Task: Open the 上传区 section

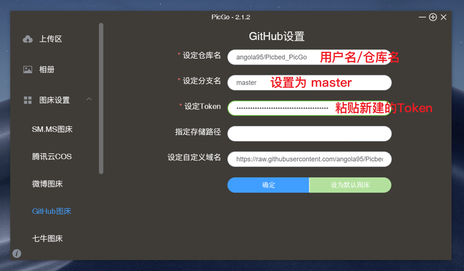Action: (x=51, y=39)
